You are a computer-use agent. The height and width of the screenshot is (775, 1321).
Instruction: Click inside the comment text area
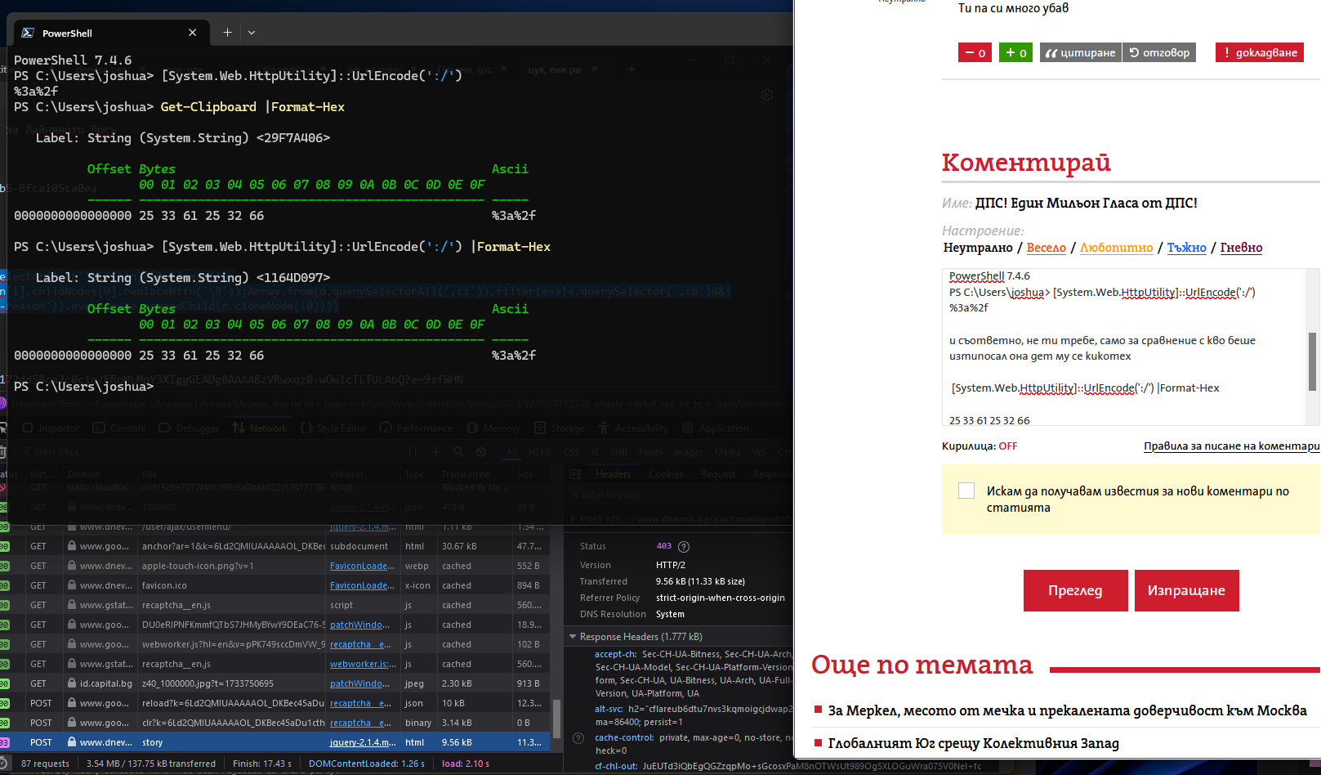tap(1124, 347)
